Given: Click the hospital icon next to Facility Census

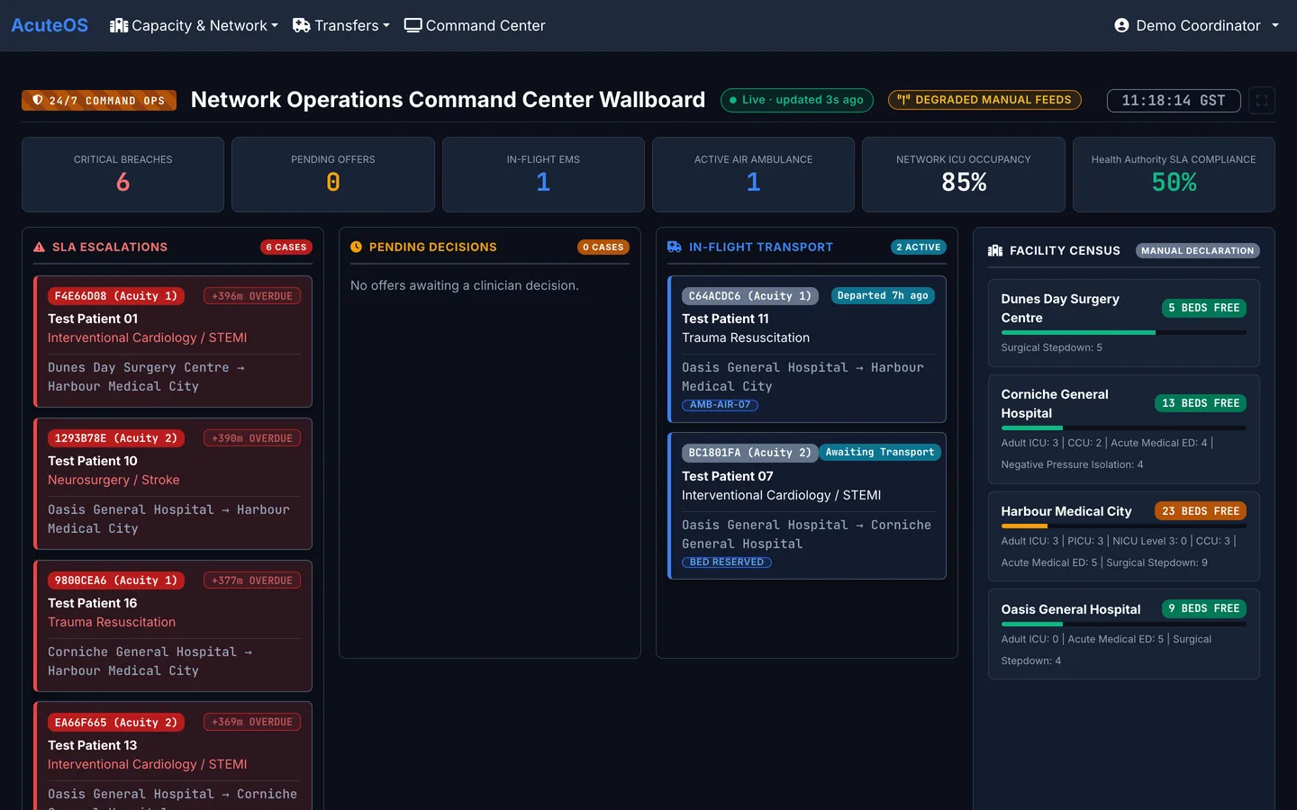Looking at the screenshot, I should coord(995,250).
